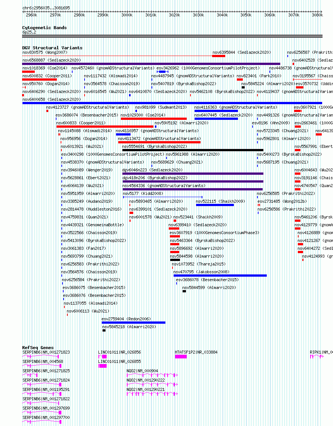
Task: Click the nsv5844598 (Almarri2020) black bar
Action: [x=175, y=260]
